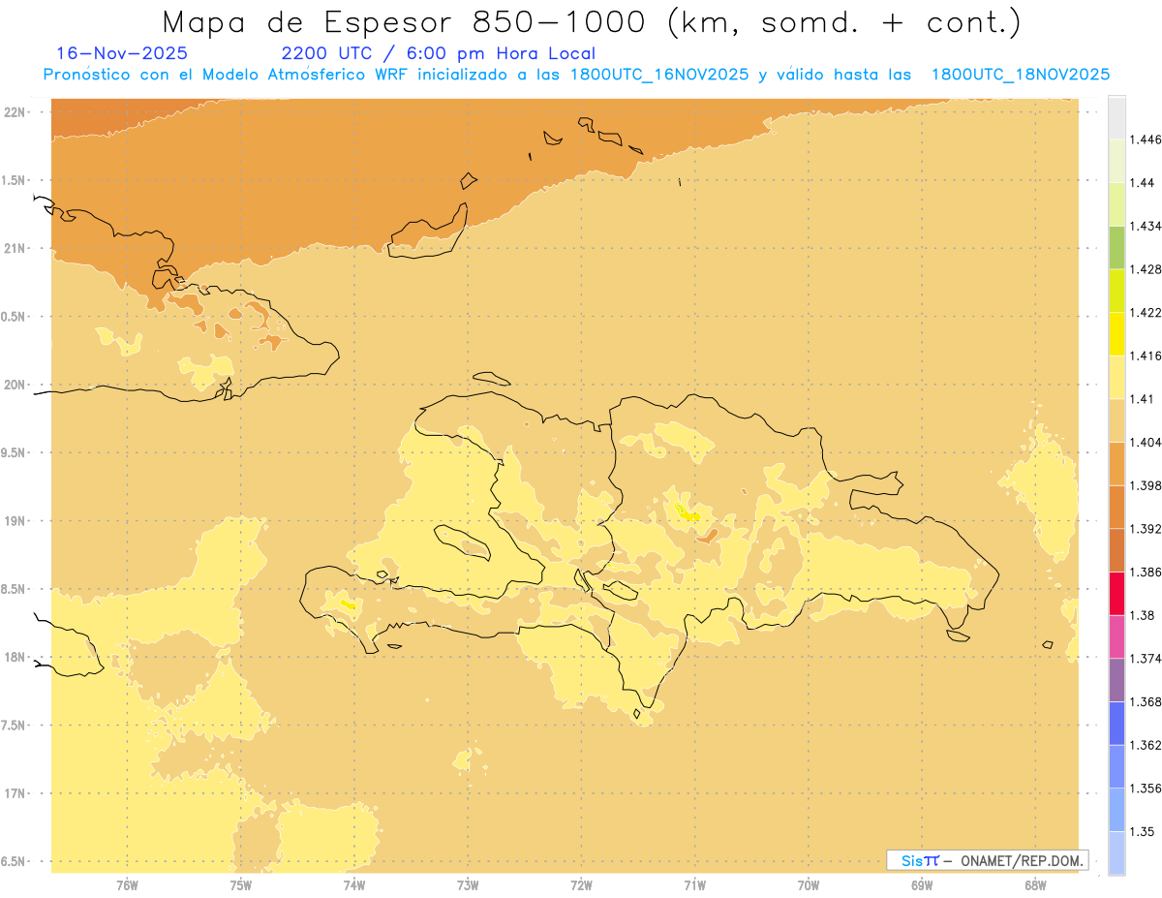The width and height of the screenshot is (1162, 898).
Task: Click the 68W longitude axis label
Action: pyautogui.click(x=1035, y=885)
